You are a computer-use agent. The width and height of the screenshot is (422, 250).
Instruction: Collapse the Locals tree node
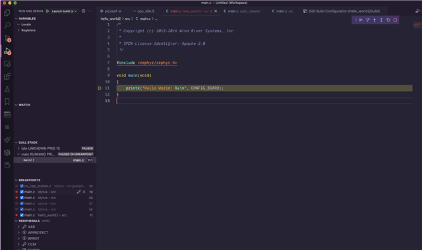pos(18,24)
